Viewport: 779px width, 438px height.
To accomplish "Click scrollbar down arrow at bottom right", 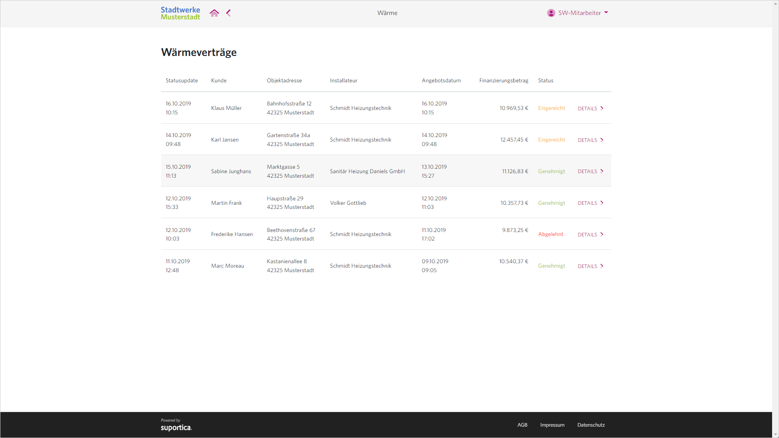I will coord(775,434).
